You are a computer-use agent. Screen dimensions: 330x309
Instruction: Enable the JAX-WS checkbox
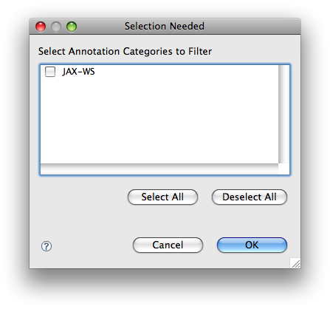pyautogui.click(x=50, y=72)
